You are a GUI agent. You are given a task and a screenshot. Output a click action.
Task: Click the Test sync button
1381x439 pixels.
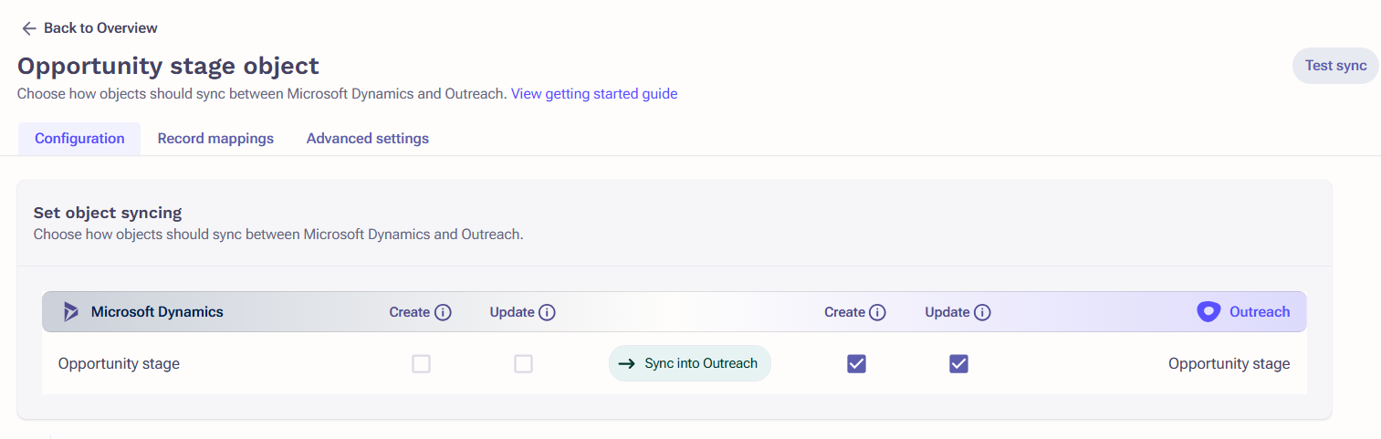pos(1335,66)
